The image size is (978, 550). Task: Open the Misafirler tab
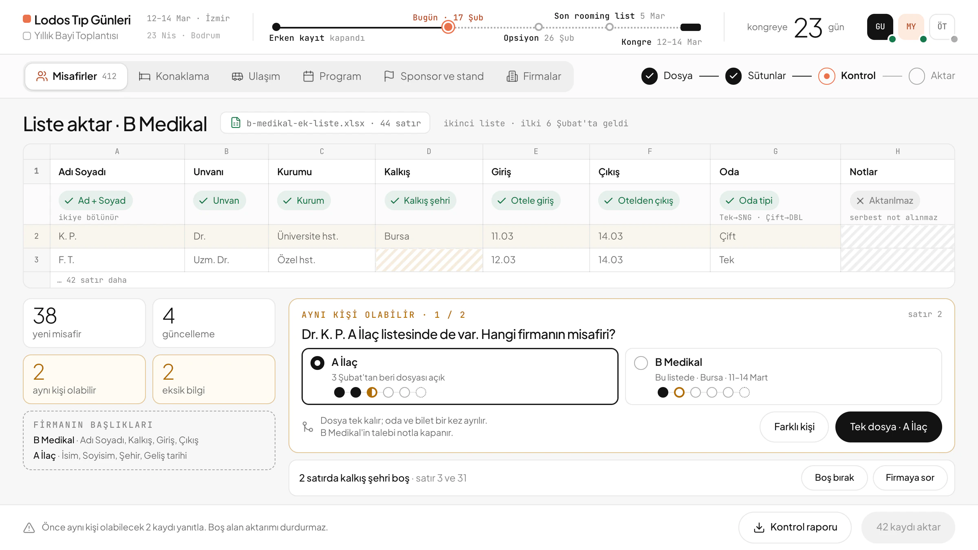pyautogui.click(x=76, y=76)
